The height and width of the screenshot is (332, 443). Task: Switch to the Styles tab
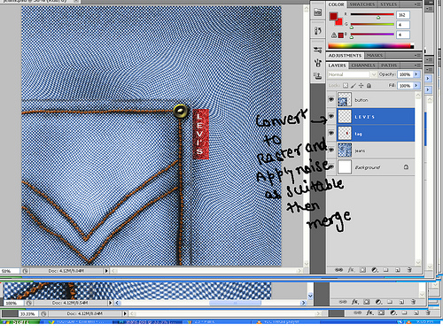pyautogui.click(x=388, y=4)
